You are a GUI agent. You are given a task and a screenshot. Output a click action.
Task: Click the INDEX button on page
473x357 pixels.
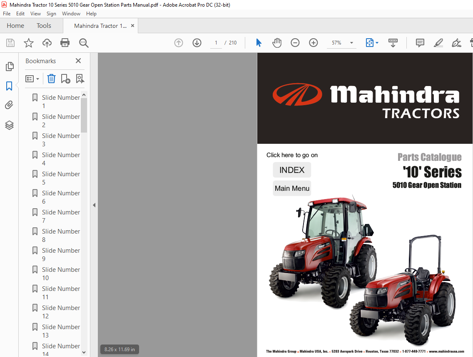(292, 170)
